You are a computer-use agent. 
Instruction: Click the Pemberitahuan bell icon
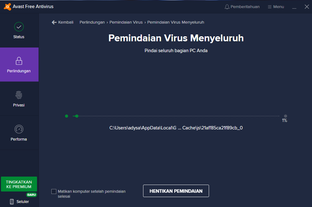(227, 7)
